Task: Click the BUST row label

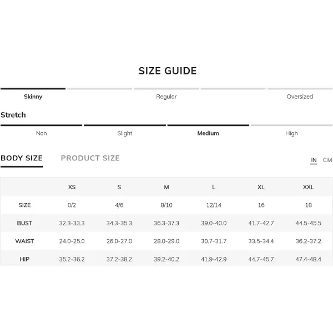Action: [x=24, y=223]
